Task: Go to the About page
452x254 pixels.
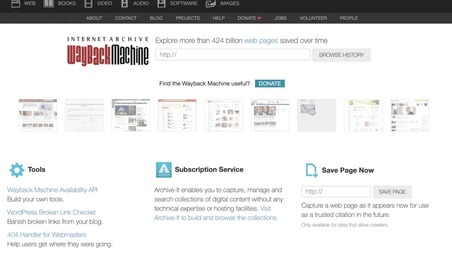Action: 94,18
